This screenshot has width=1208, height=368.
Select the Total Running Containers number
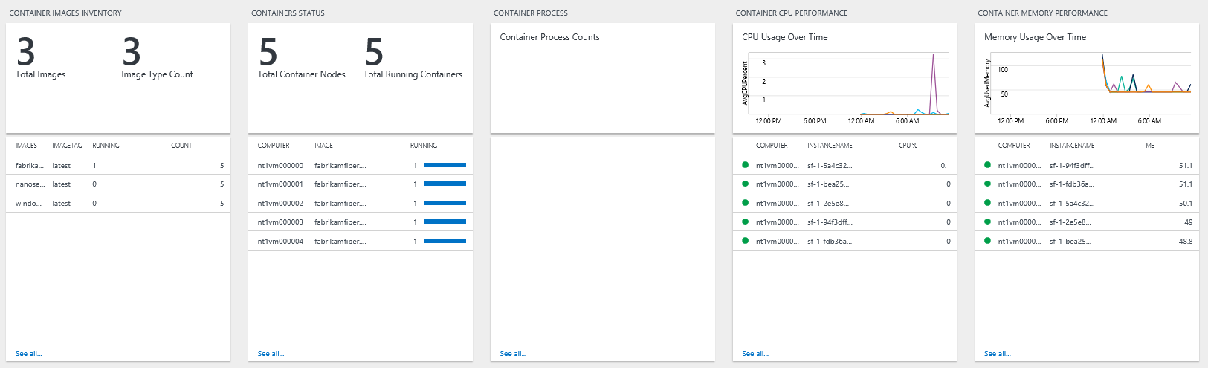pos(374,53)
